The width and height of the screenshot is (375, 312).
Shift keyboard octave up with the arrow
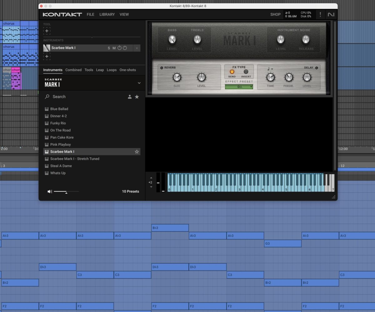151,178
